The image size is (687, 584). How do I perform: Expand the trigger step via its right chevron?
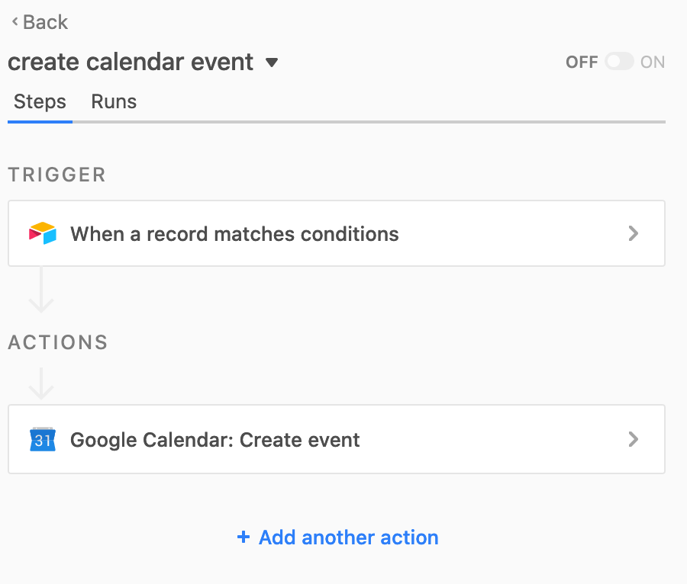click(x=633, y=233)
